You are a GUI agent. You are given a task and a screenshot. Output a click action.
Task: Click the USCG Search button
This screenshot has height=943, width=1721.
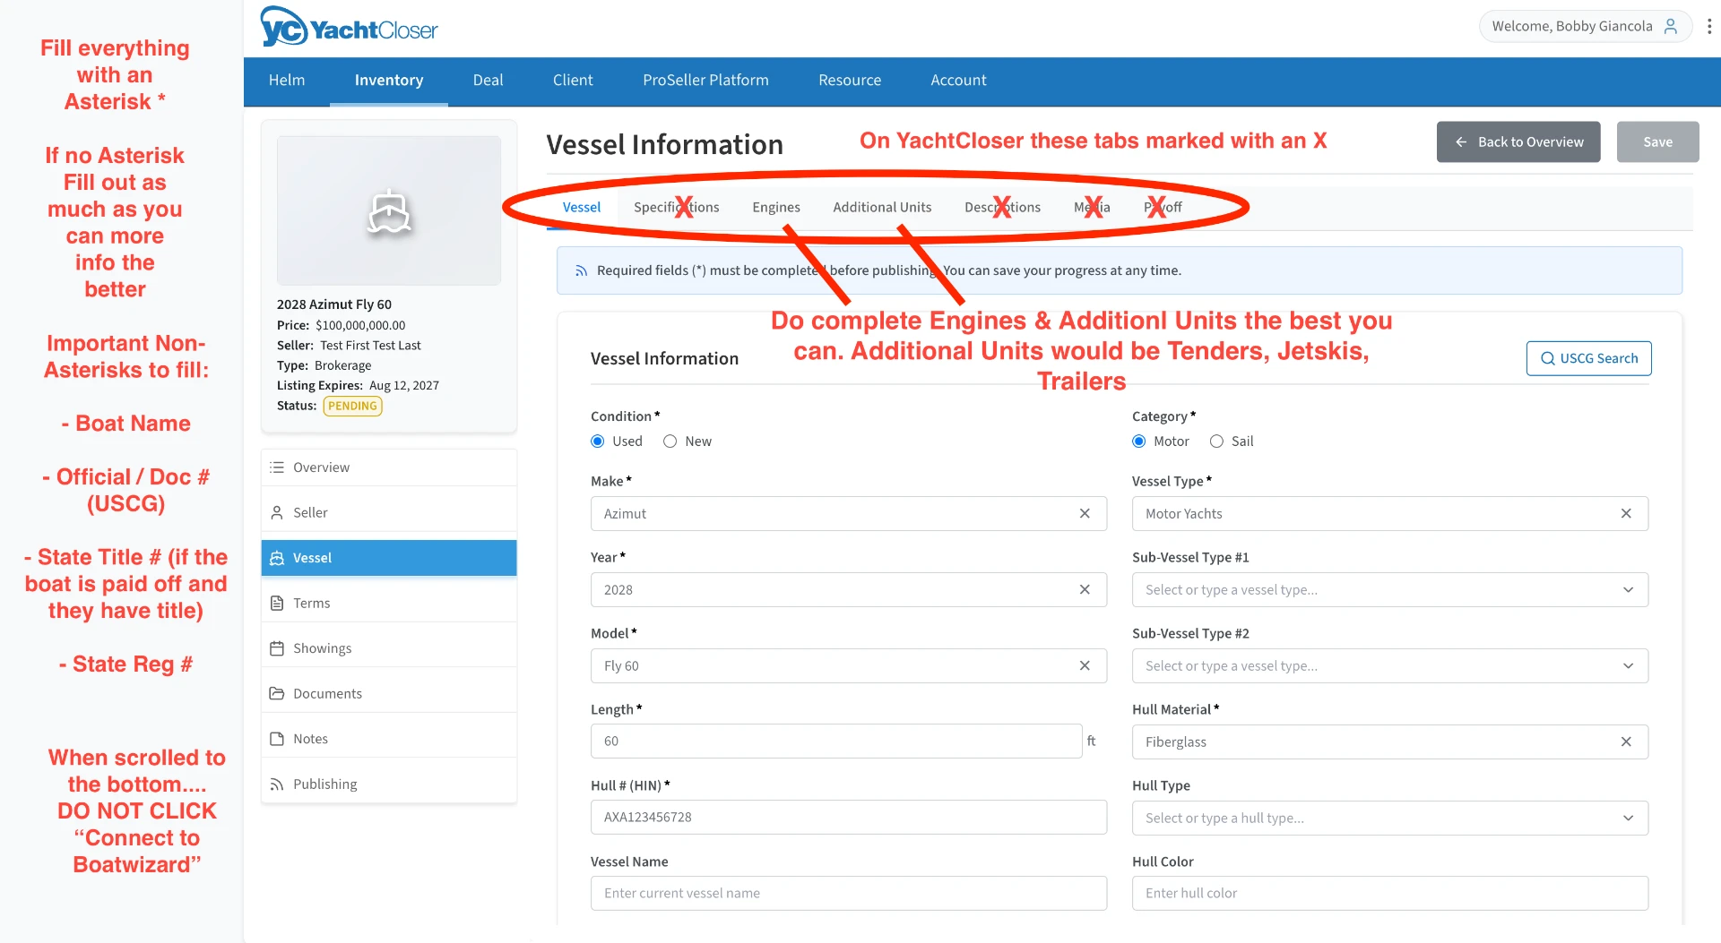[1588, 358]
